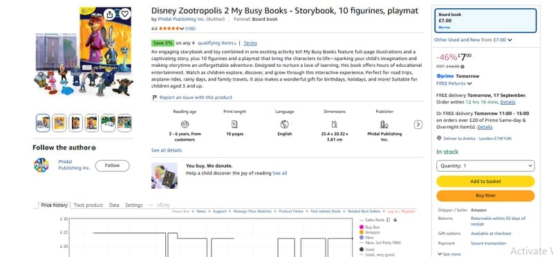Click the share icon on product image
Image resolution: width=553 pixels, height=257 pixels.
(110, 14)
